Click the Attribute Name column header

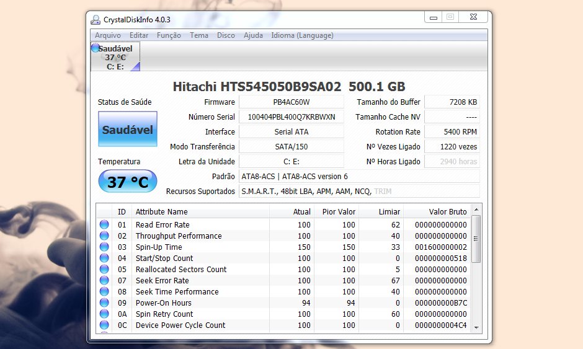[200, 212]
